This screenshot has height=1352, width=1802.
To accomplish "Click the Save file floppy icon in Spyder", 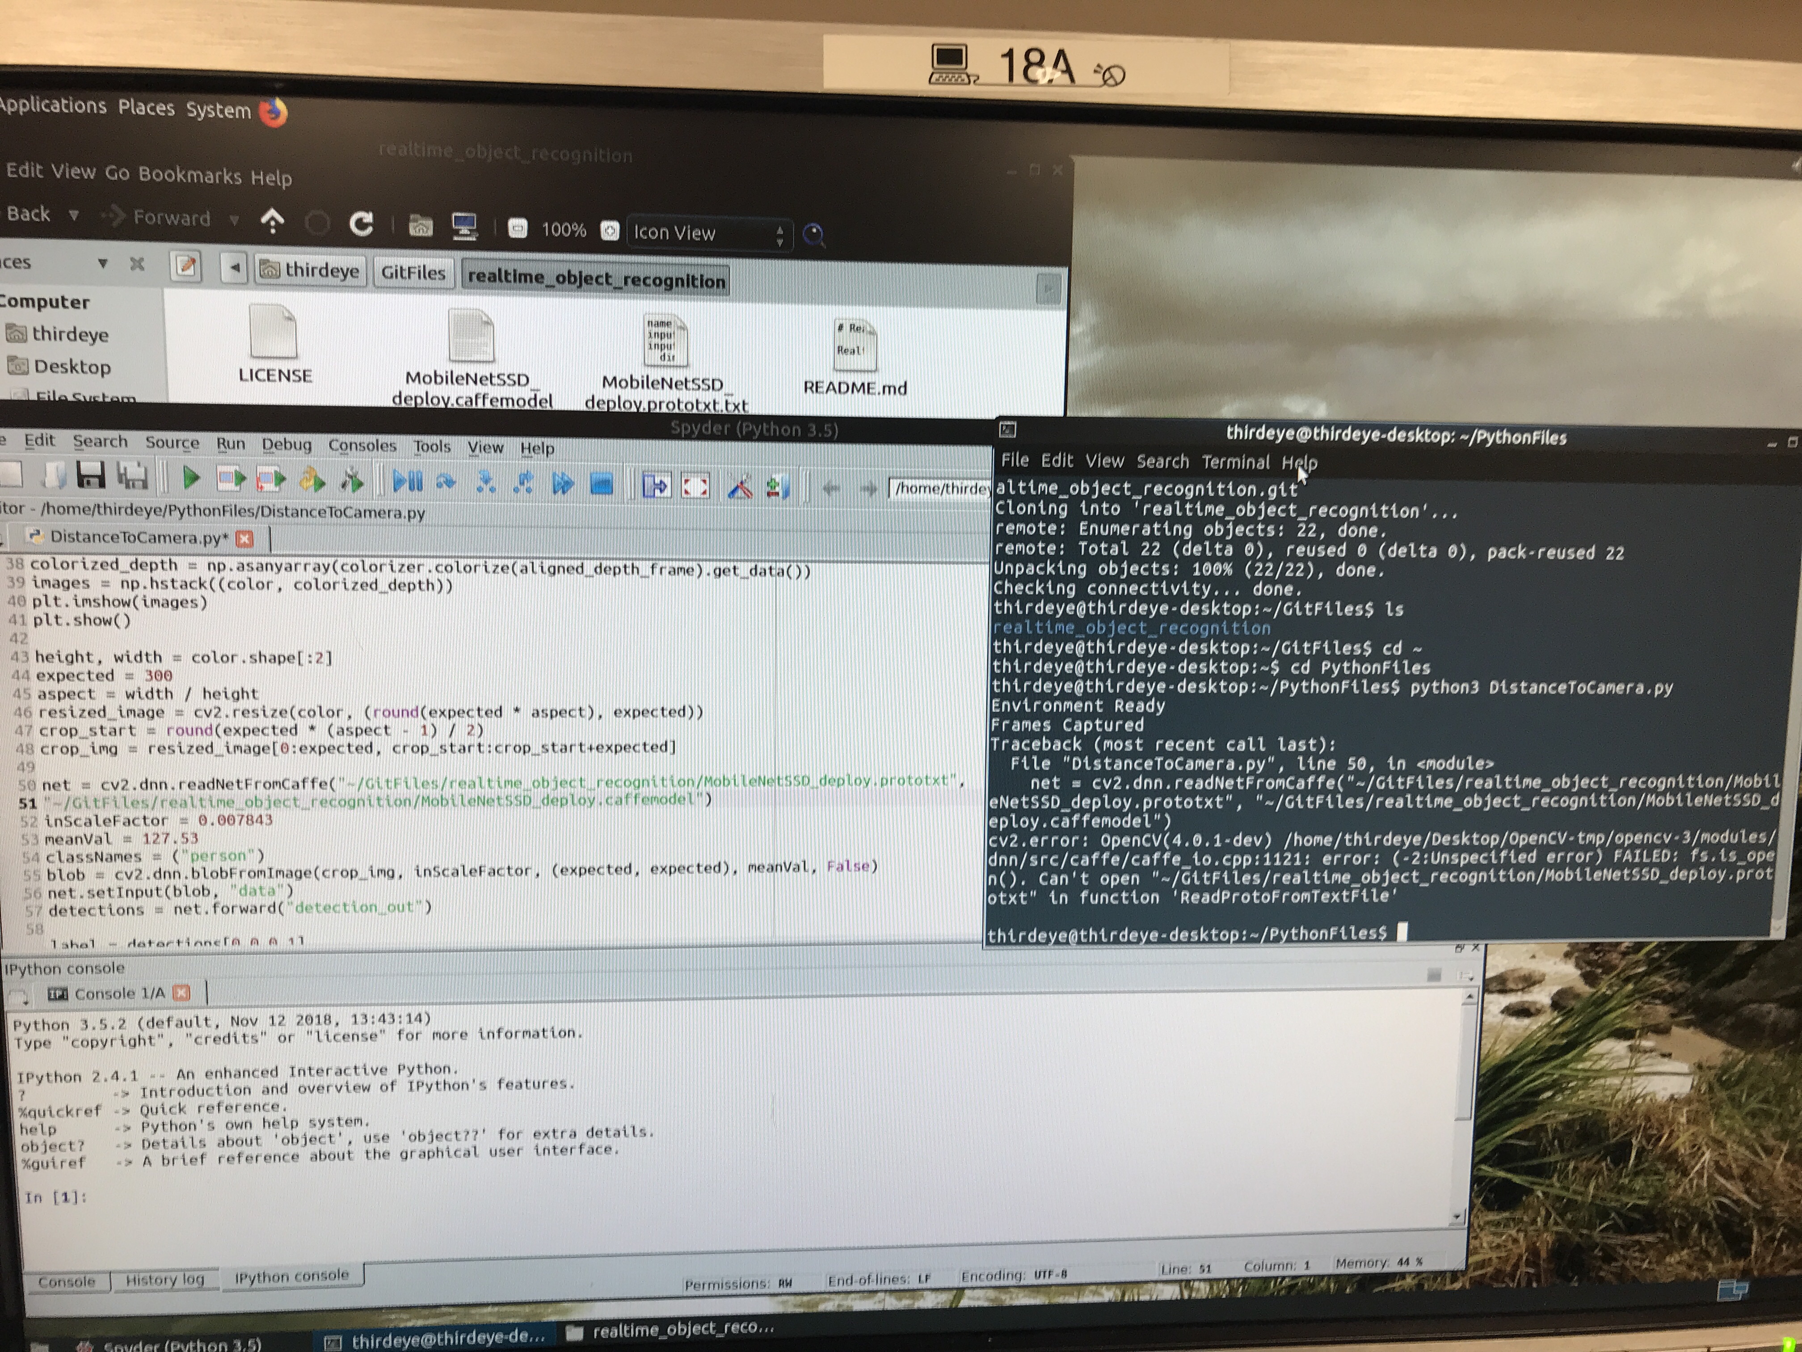I will point(90,474).
